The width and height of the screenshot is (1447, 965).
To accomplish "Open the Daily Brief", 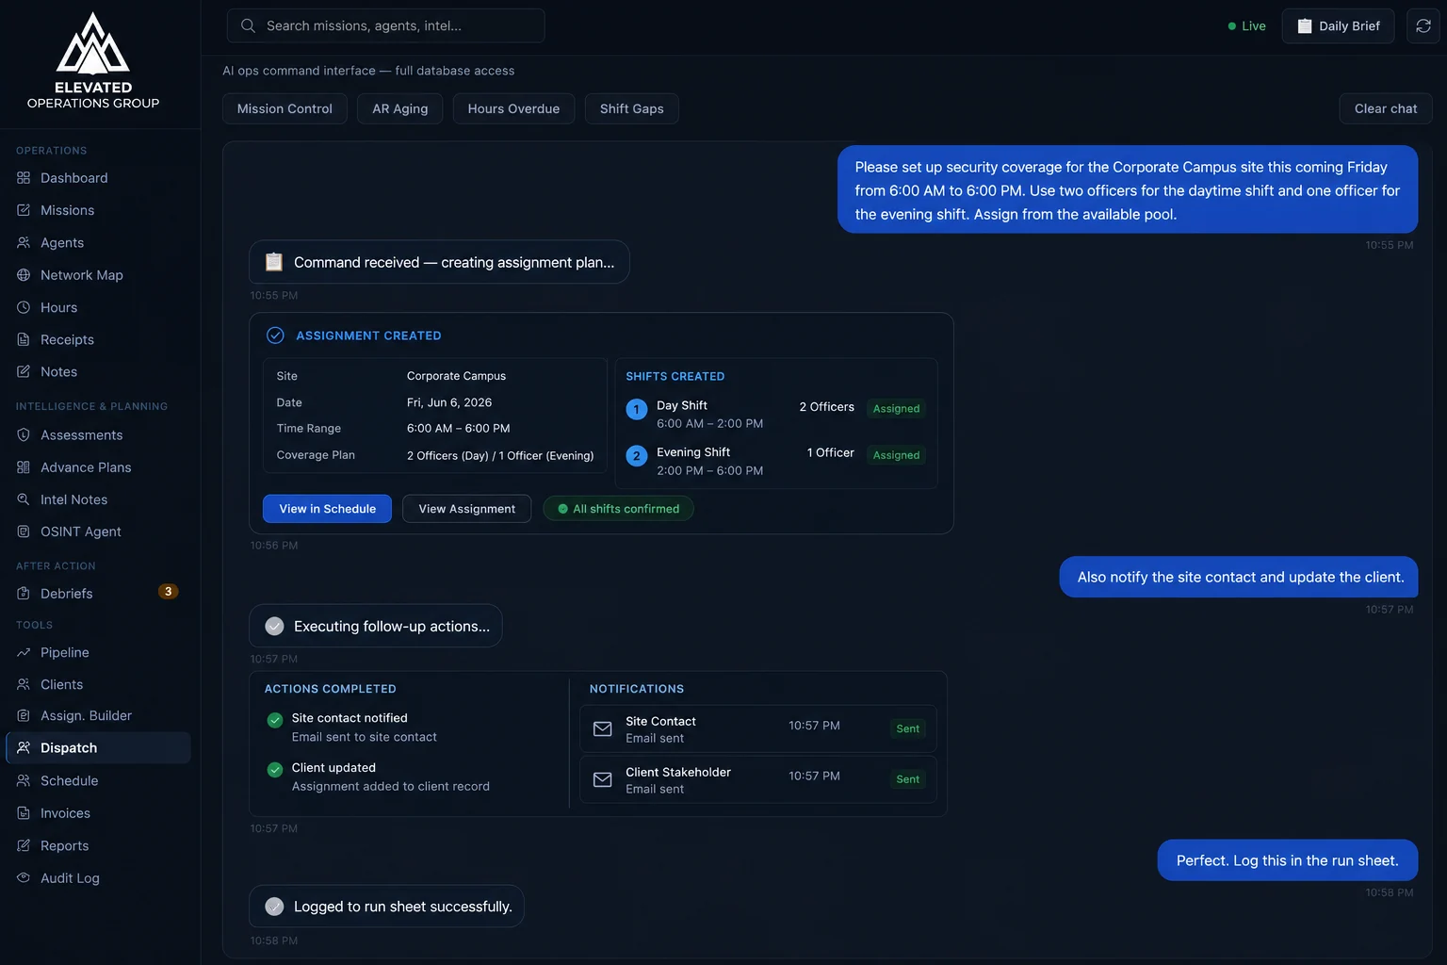I will (1338, 25).
